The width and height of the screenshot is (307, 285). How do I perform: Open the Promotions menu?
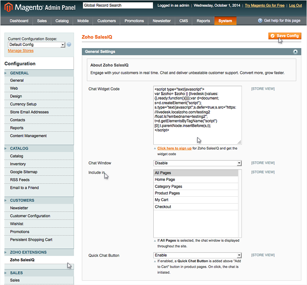[134, 21]
